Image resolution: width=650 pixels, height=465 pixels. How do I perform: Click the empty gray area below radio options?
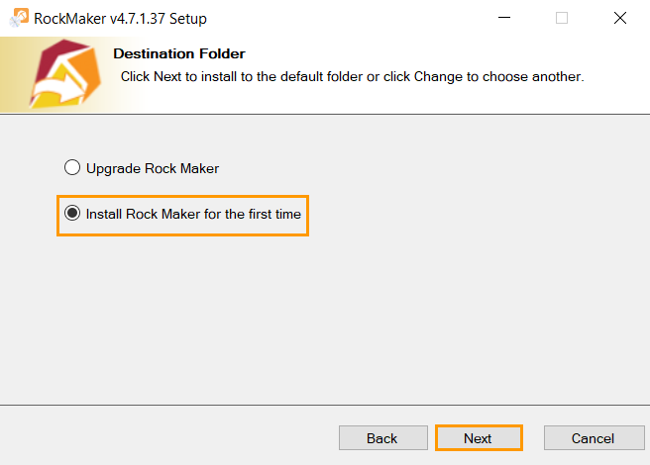tap(325, 319)
